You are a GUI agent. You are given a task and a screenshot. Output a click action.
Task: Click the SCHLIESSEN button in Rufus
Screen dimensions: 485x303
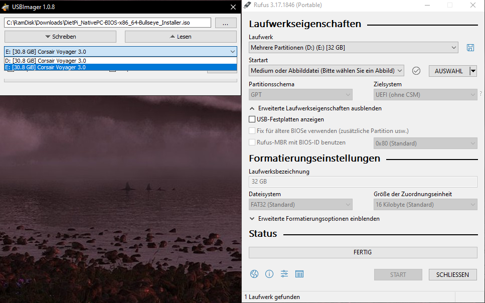(x=452, y=274)
